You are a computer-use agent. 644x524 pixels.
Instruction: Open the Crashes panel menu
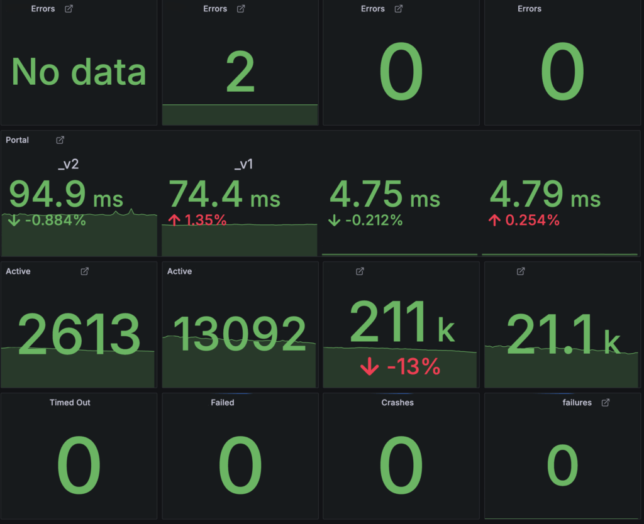pos(397,403)
